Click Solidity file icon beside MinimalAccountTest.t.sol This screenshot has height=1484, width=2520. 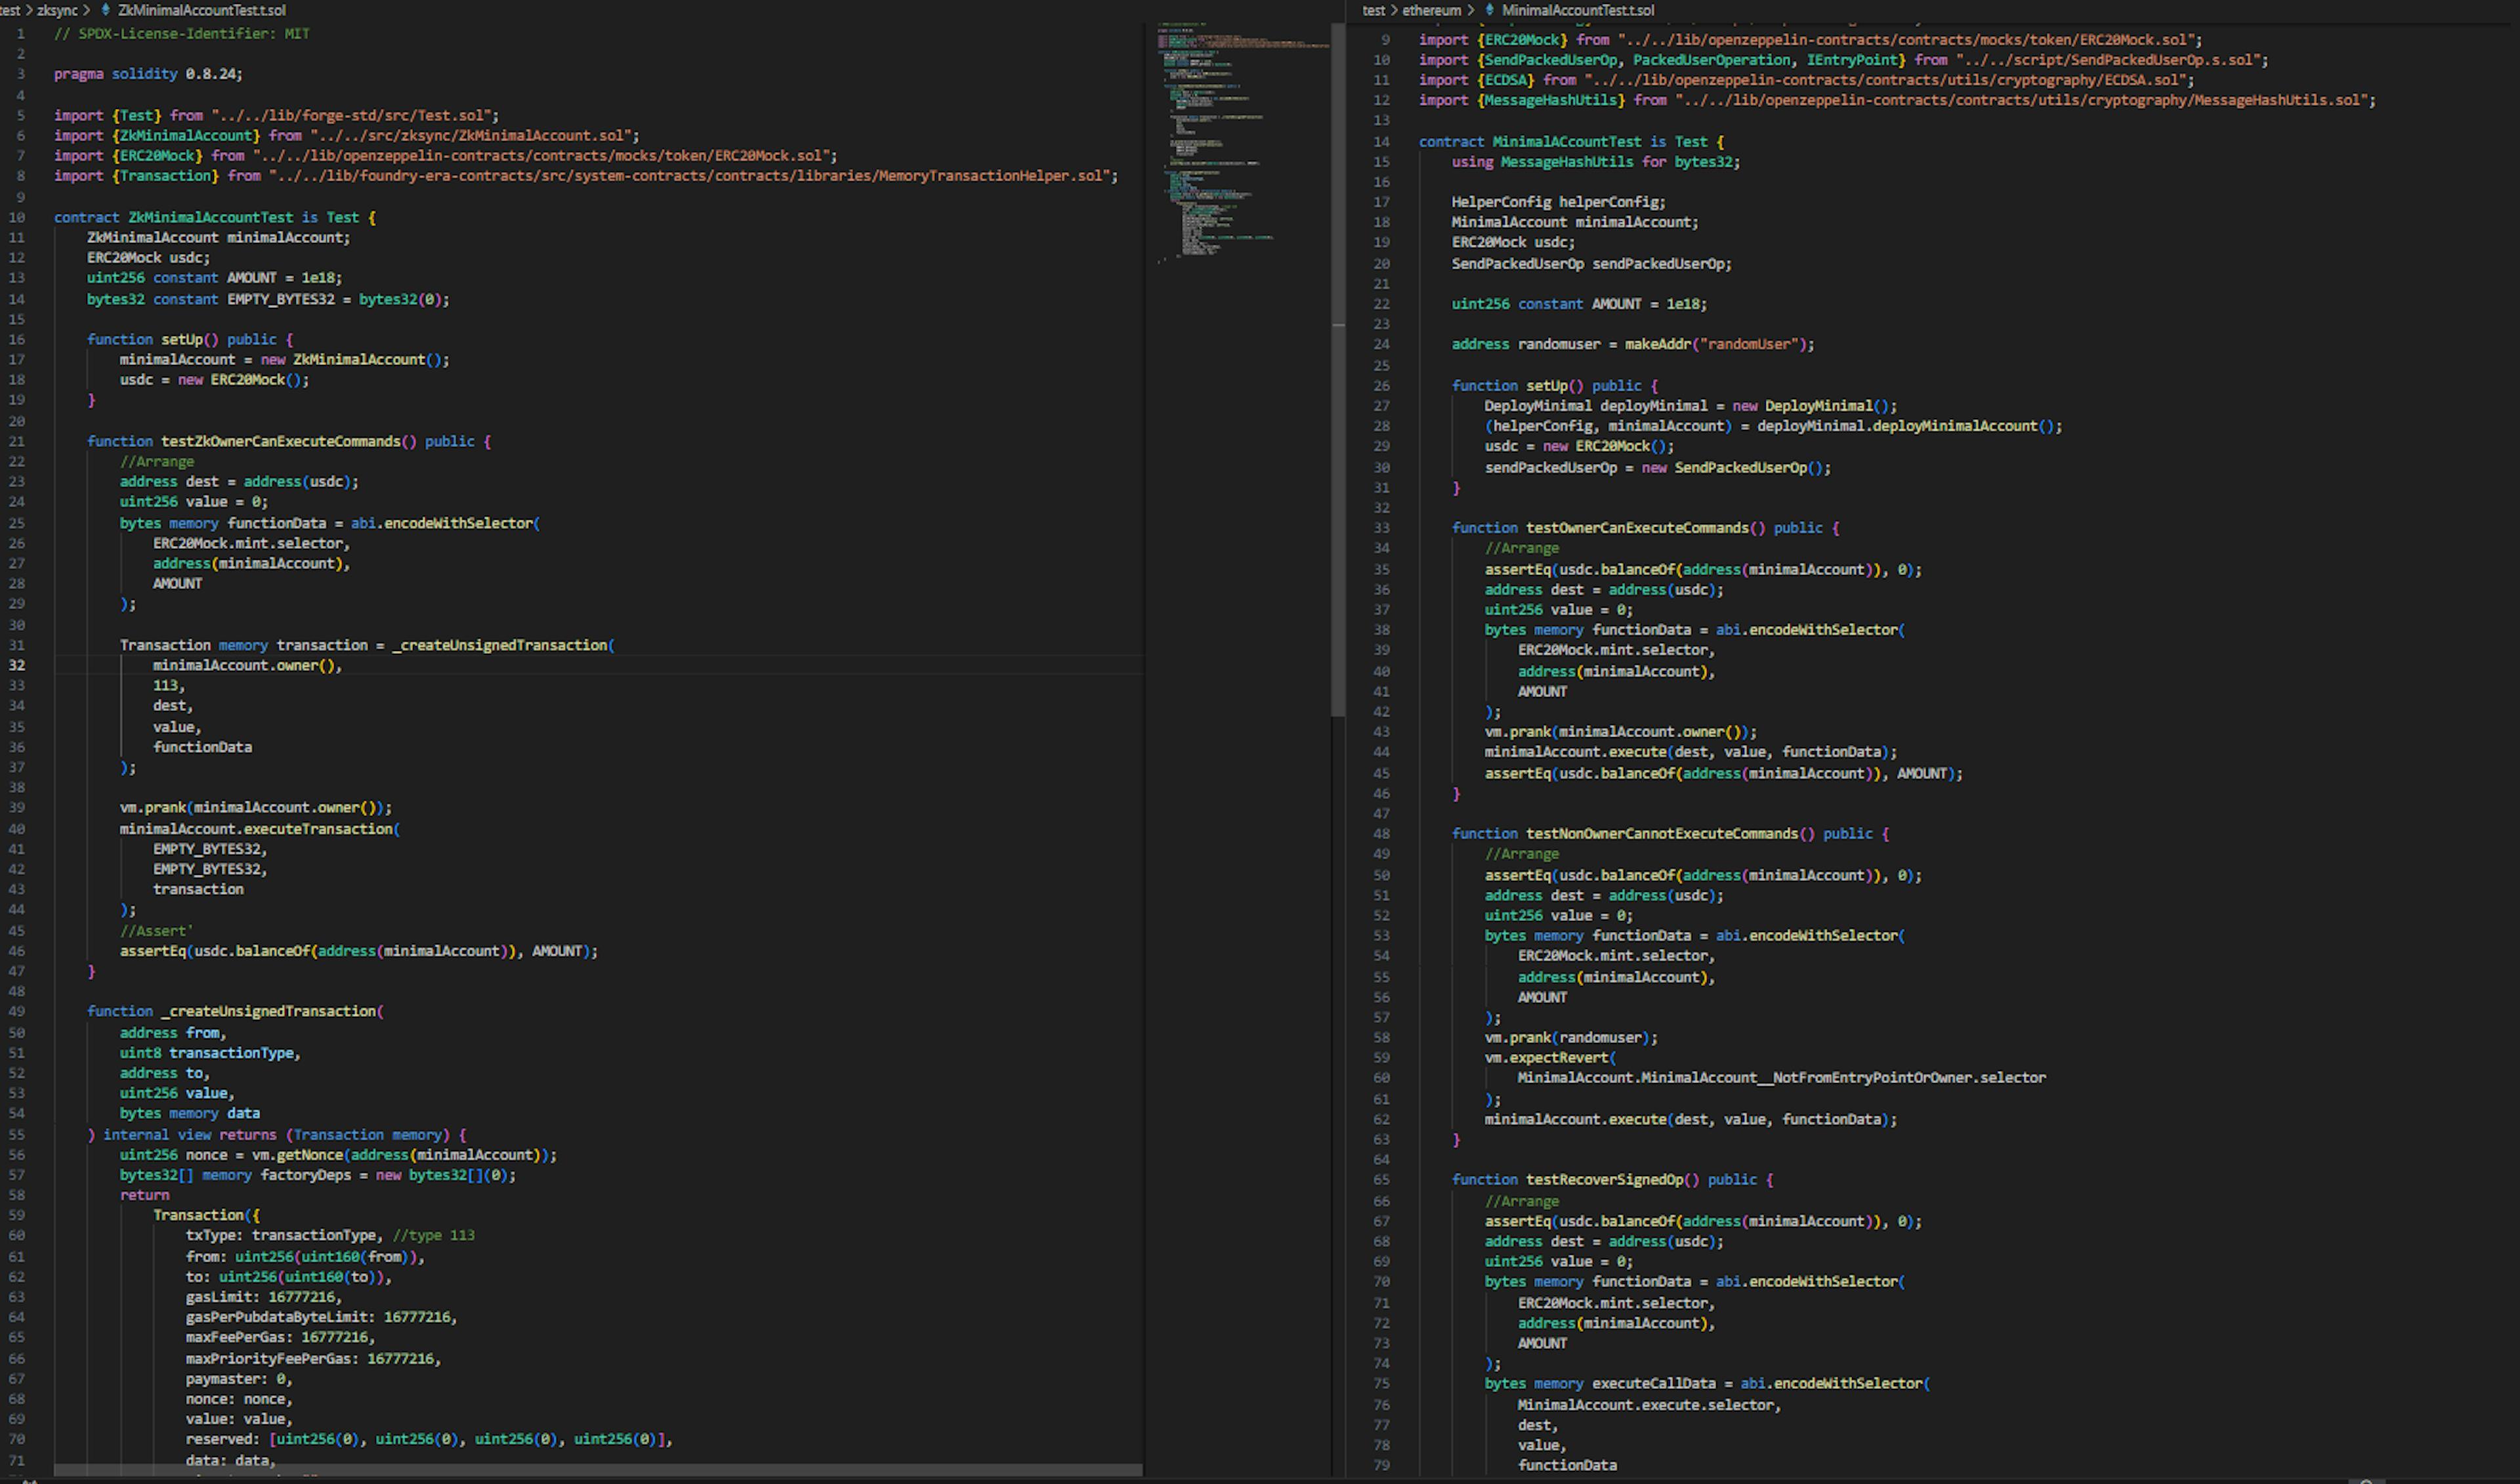pos(1489,10)
